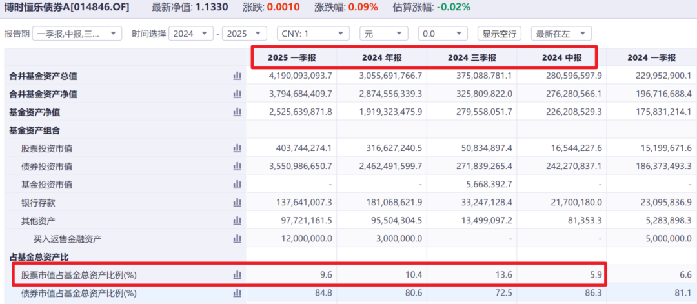697x304 pixels.
Task: Open chart icon for 债券市值占基金总资产比例 row
Action: tap(237, 293)
